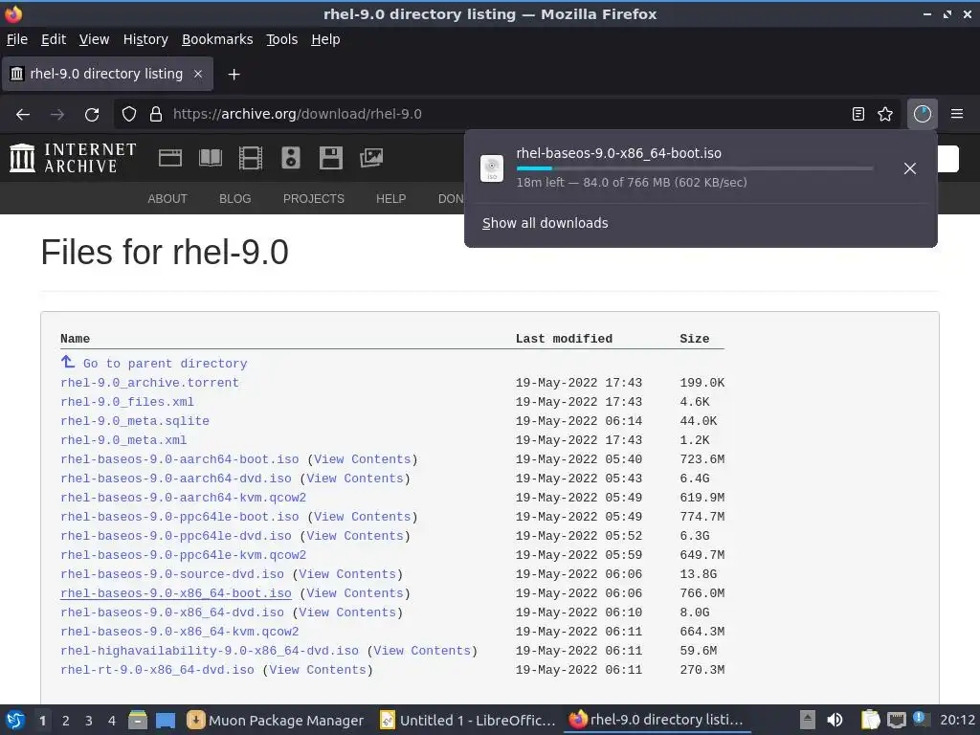View Contents of ppc64le-boot.iso
Image resolution: width=980 pixels, height=735 pixels.
pos(362,517)
